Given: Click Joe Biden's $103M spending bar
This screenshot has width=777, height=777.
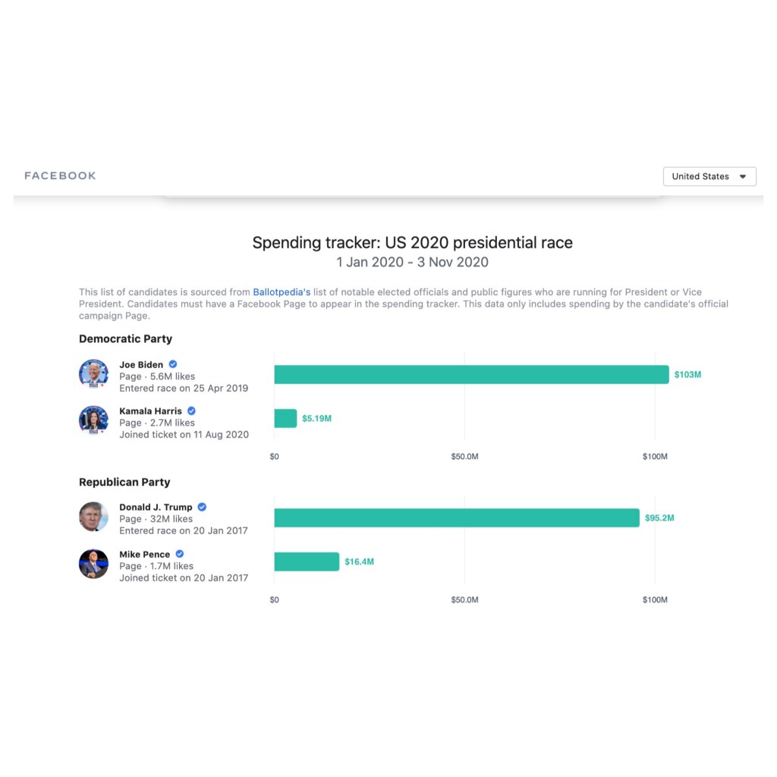Looking at the screenshot, I should (x=470, y=375).
